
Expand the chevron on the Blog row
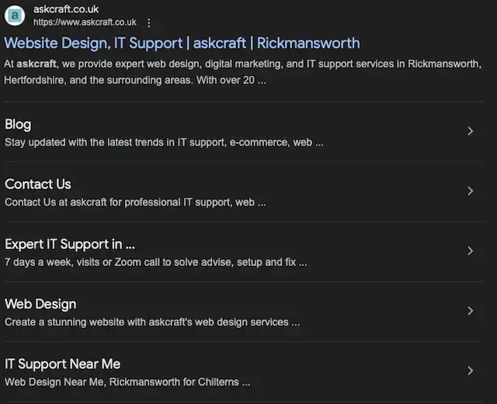[471, 131]
